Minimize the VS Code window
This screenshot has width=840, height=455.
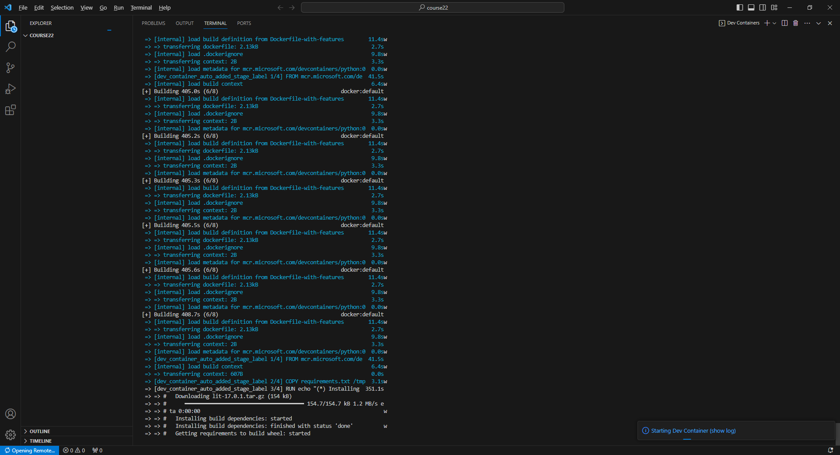[790, 7]
